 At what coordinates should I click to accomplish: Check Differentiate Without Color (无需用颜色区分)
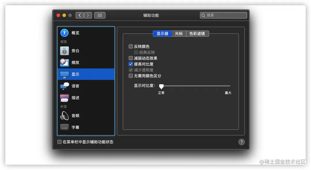(131, 76)
